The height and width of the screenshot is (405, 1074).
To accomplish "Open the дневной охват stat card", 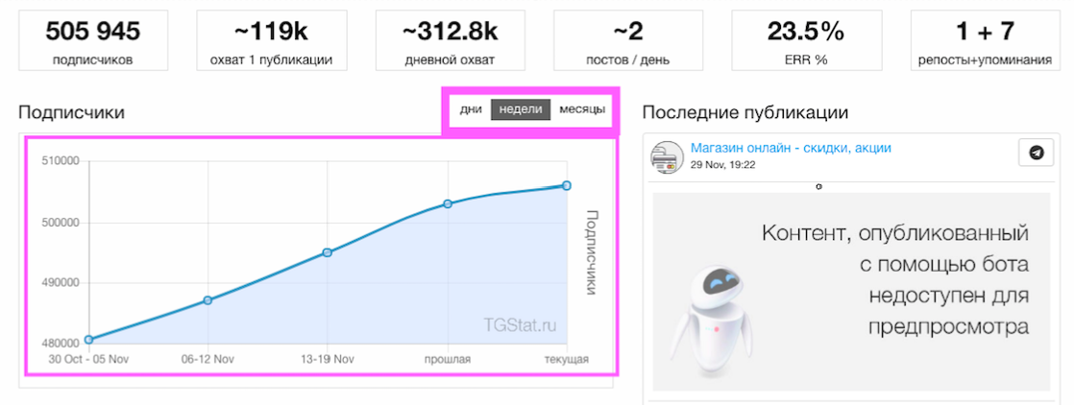I will (x=450, y=40).
